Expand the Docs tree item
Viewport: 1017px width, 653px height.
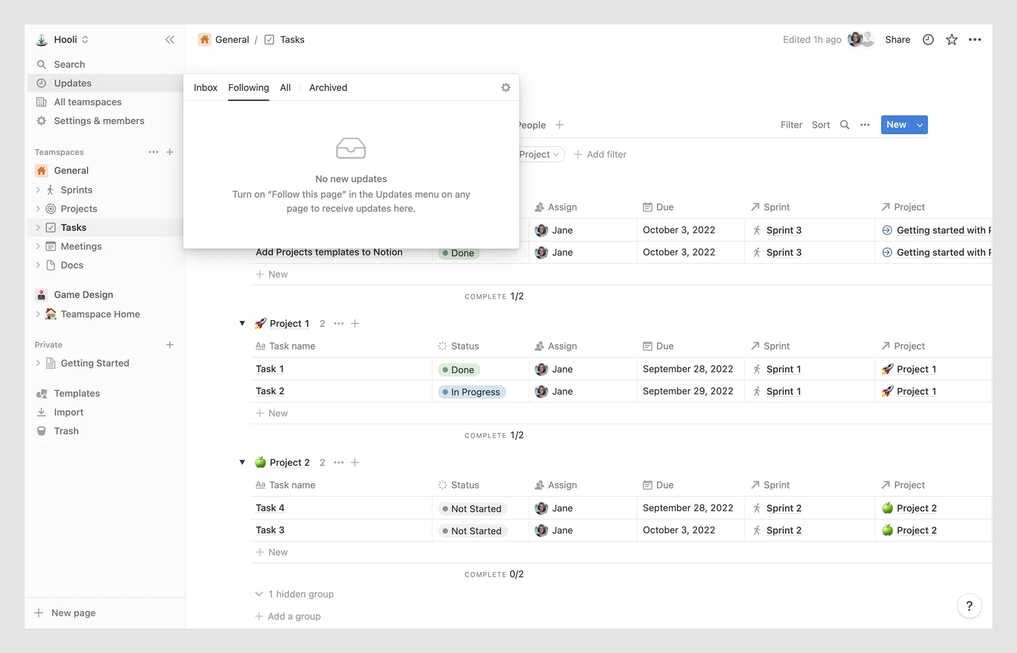pyautogui.click(x=38, y=265)
